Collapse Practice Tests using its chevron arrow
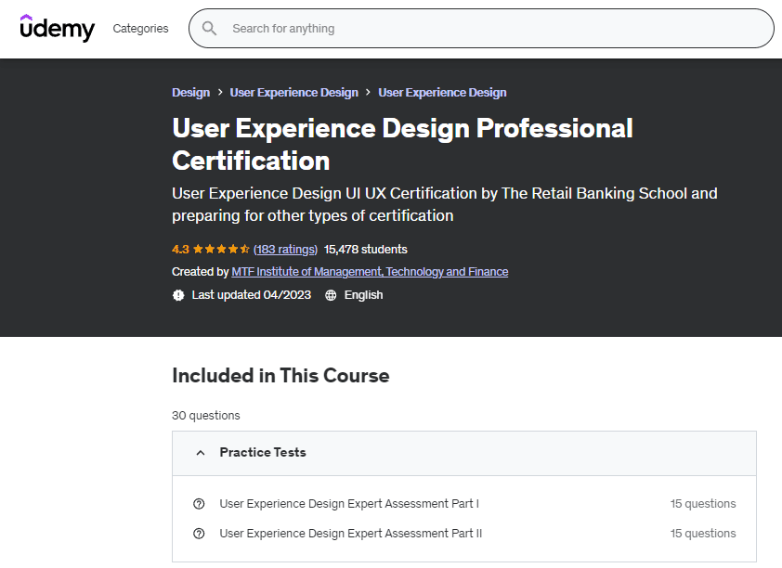The height and width of the screenshot is (568, 782). click(x=200, y=453)
